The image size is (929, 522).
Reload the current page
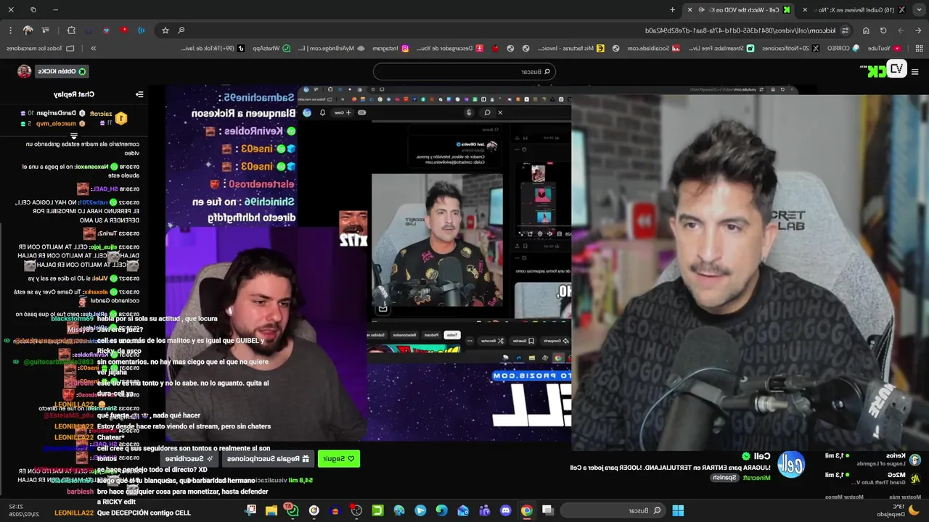pyautogui.click(x=883, y=30)
